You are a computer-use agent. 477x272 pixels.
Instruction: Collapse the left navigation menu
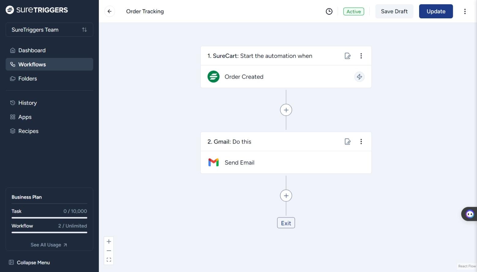click(x=29, y=263)
